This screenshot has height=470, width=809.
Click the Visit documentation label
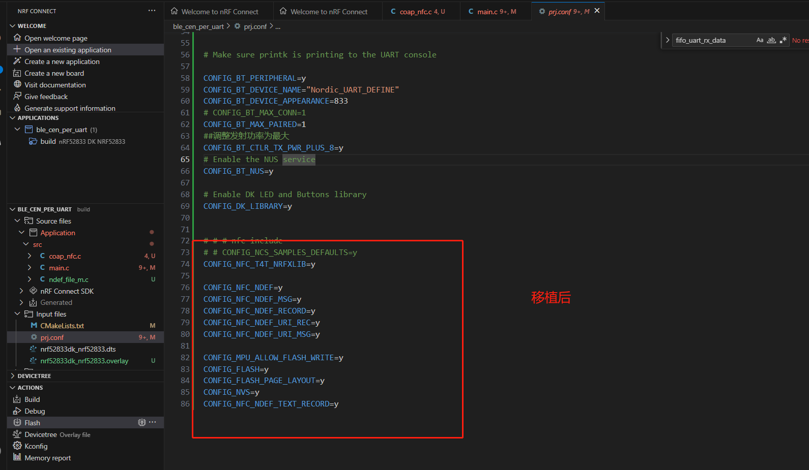coord(55,85)
